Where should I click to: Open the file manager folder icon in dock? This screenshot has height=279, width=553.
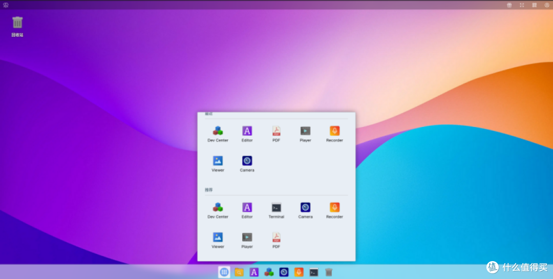(x=239, y=272)
